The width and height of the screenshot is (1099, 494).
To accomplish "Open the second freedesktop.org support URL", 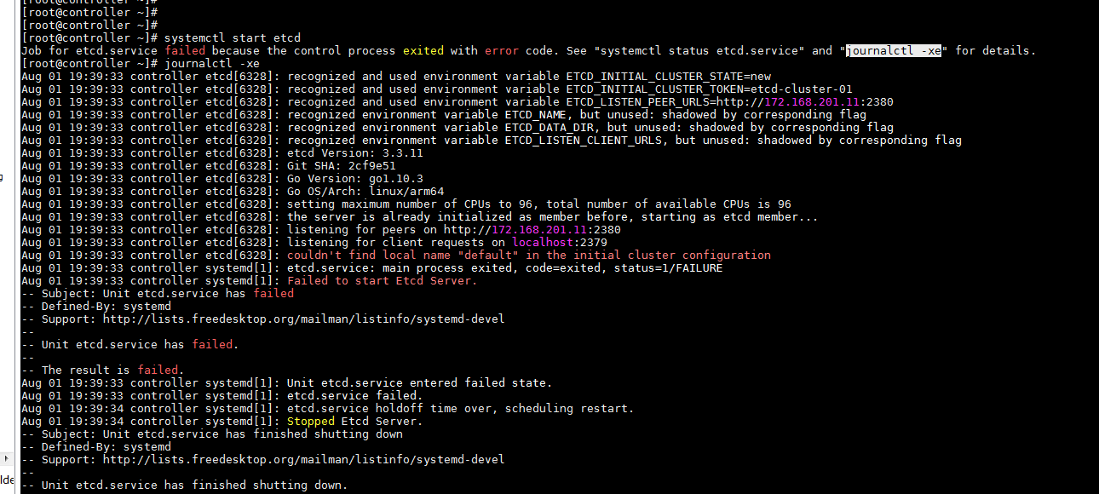I will (304, 459).
